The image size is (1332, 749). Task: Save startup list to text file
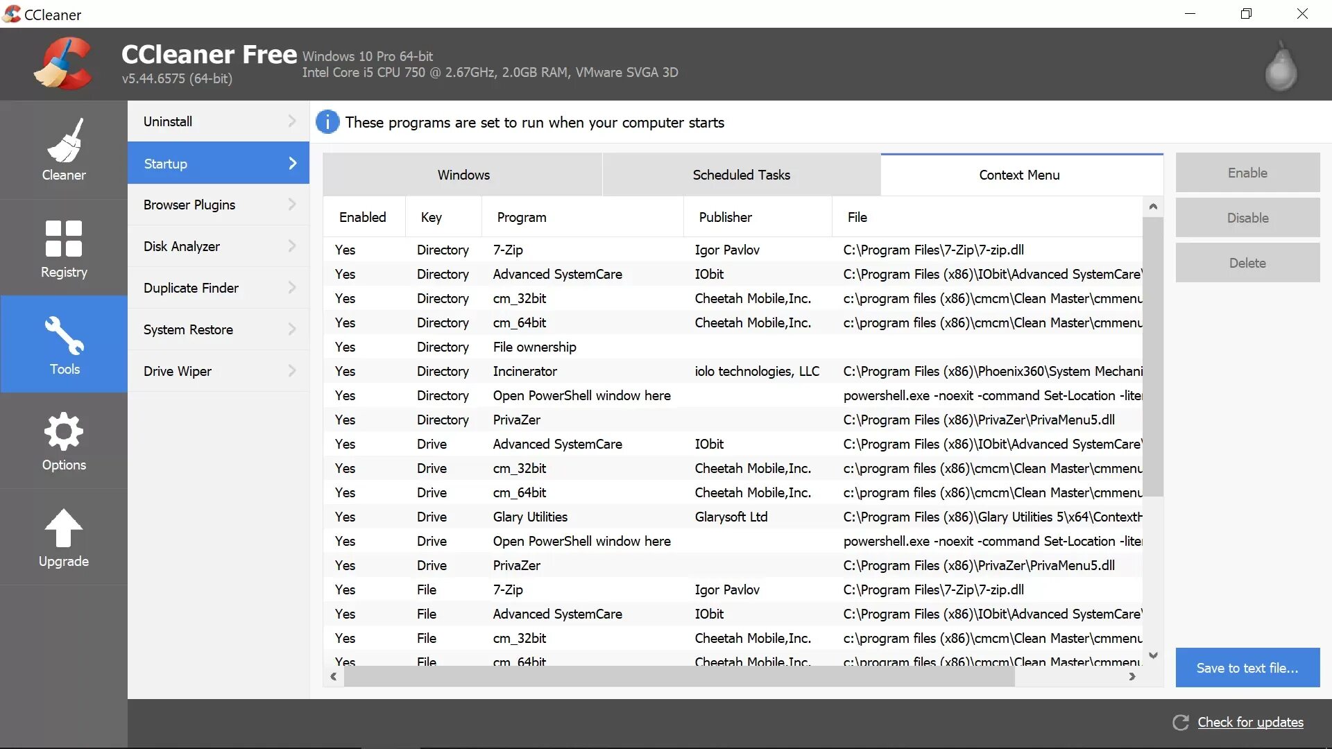click(x=1246, y=668)
